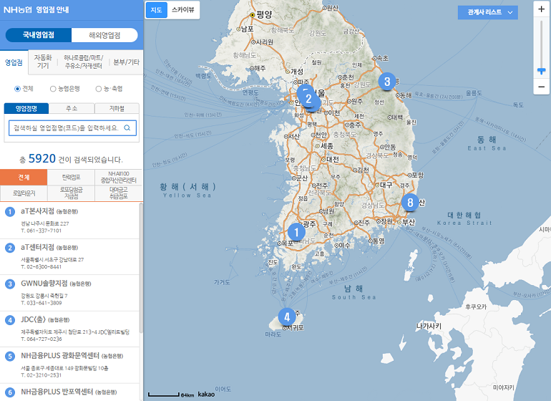Click the kakao logo on the map

click(x=206, y=394)
